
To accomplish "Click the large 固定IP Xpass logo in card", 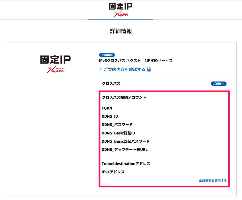I will pos(55,64).
